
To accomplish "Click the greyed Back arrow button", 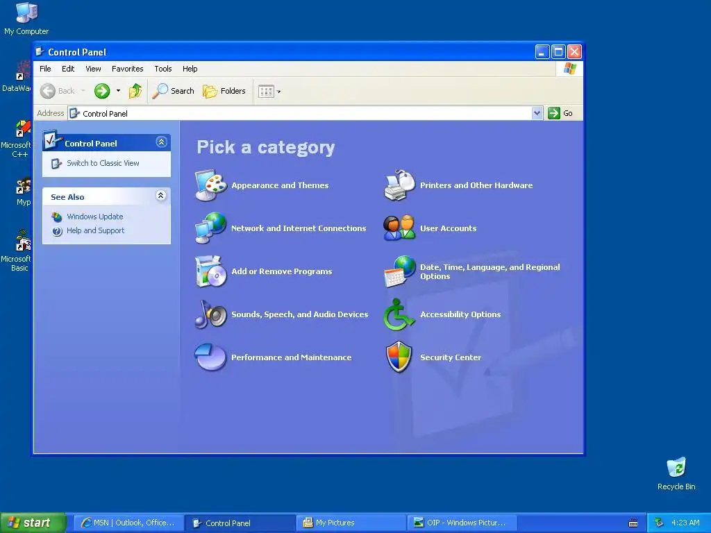I will click(48, 91).
